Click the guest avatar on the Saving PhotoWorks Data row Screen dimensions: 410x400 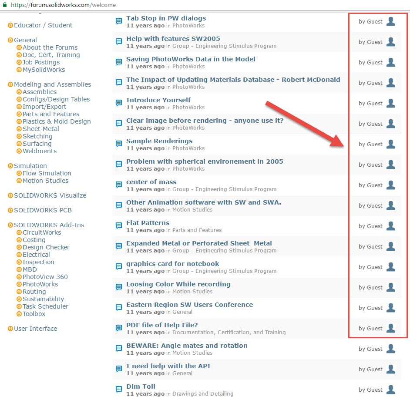[391, 62]
